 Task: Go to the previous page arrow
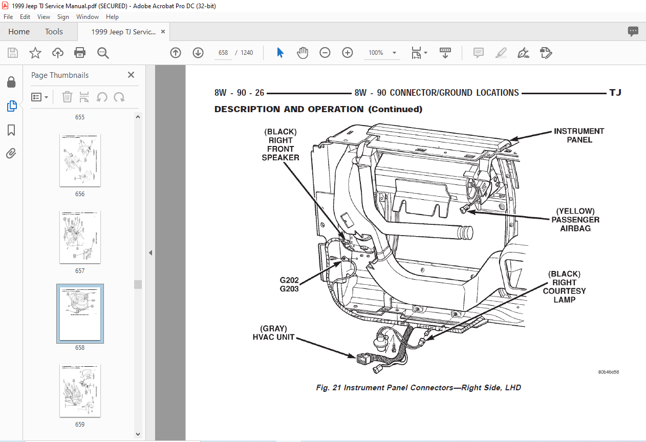[176, 53]
